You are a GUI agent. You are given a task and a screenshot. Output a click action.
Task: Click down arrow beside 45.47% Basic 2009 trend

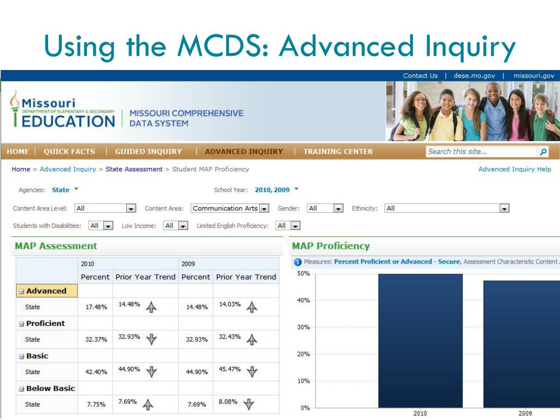pyautogui.click(x=252, y=372)
